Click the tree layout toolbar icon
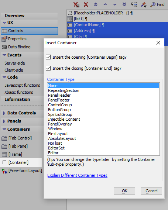 click(134, 4)
